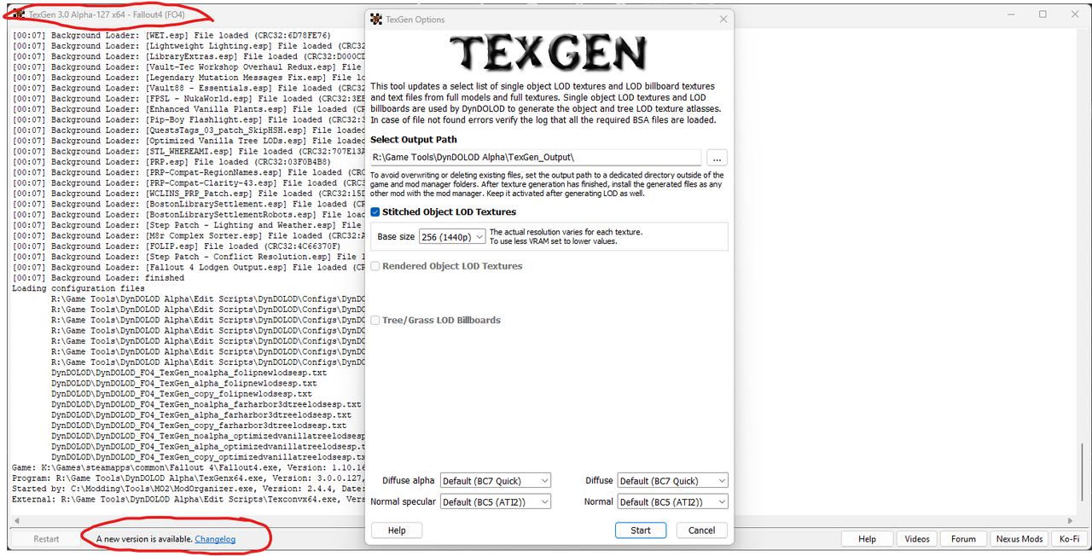
Task: Open the Nexus Mods button
Action: [1019, 539]
